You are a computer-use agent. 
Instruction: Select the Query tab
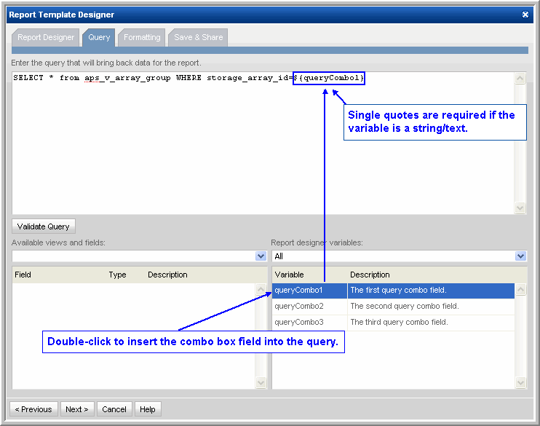tap(99, 37)
